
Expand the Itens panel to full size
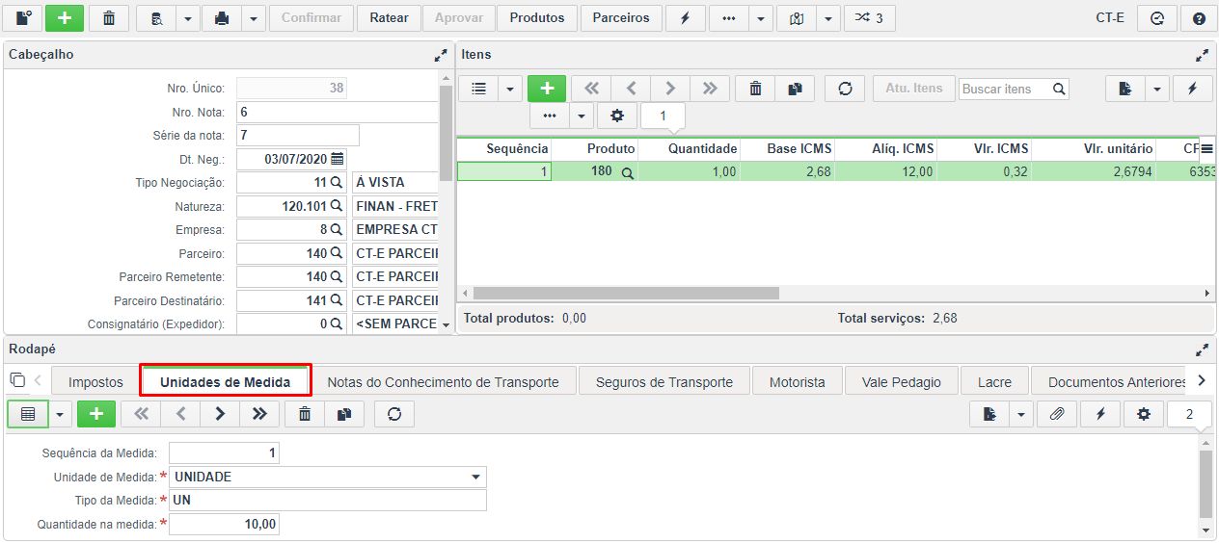pyautogui.click(x=1203, y=56)
